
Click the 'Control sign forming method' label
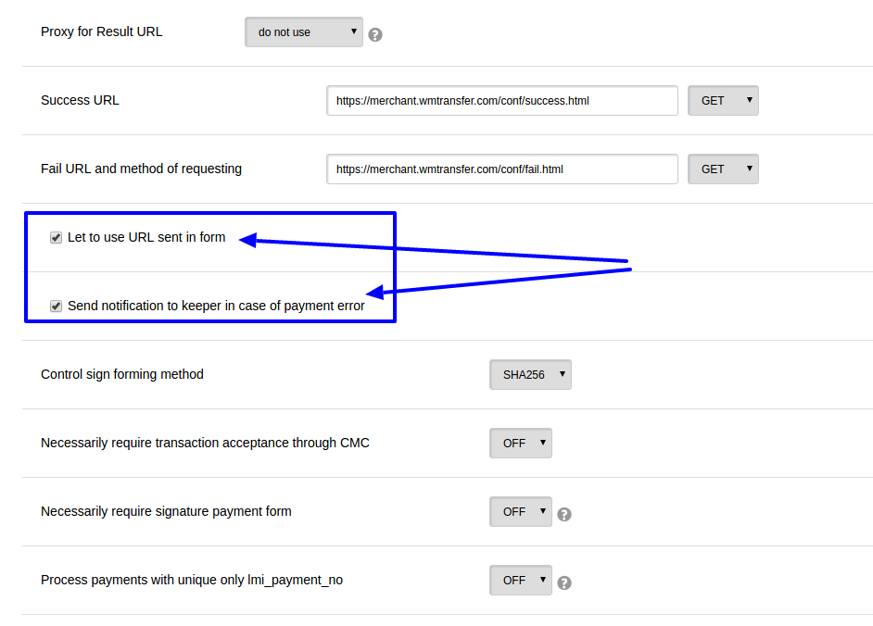122,374
